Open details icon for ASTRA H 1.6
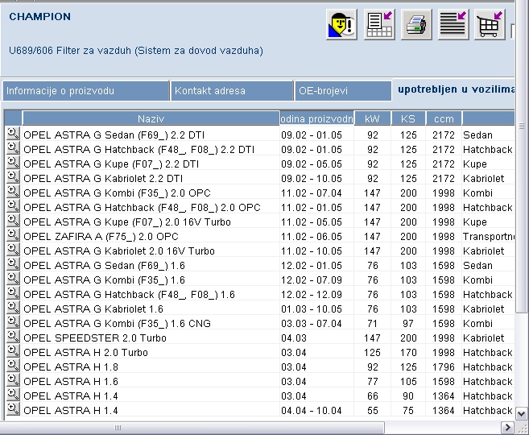529x435 pixels. 13,381
